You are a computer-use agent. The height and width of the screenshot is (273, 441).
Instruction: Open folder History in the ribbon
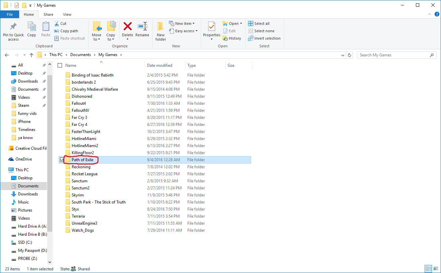(232, 38)
